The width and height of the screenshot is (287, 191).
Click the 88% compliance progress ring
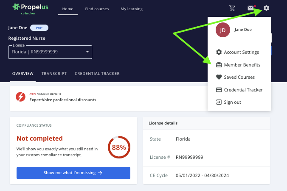pyautogui.click(x=119, y=147)
